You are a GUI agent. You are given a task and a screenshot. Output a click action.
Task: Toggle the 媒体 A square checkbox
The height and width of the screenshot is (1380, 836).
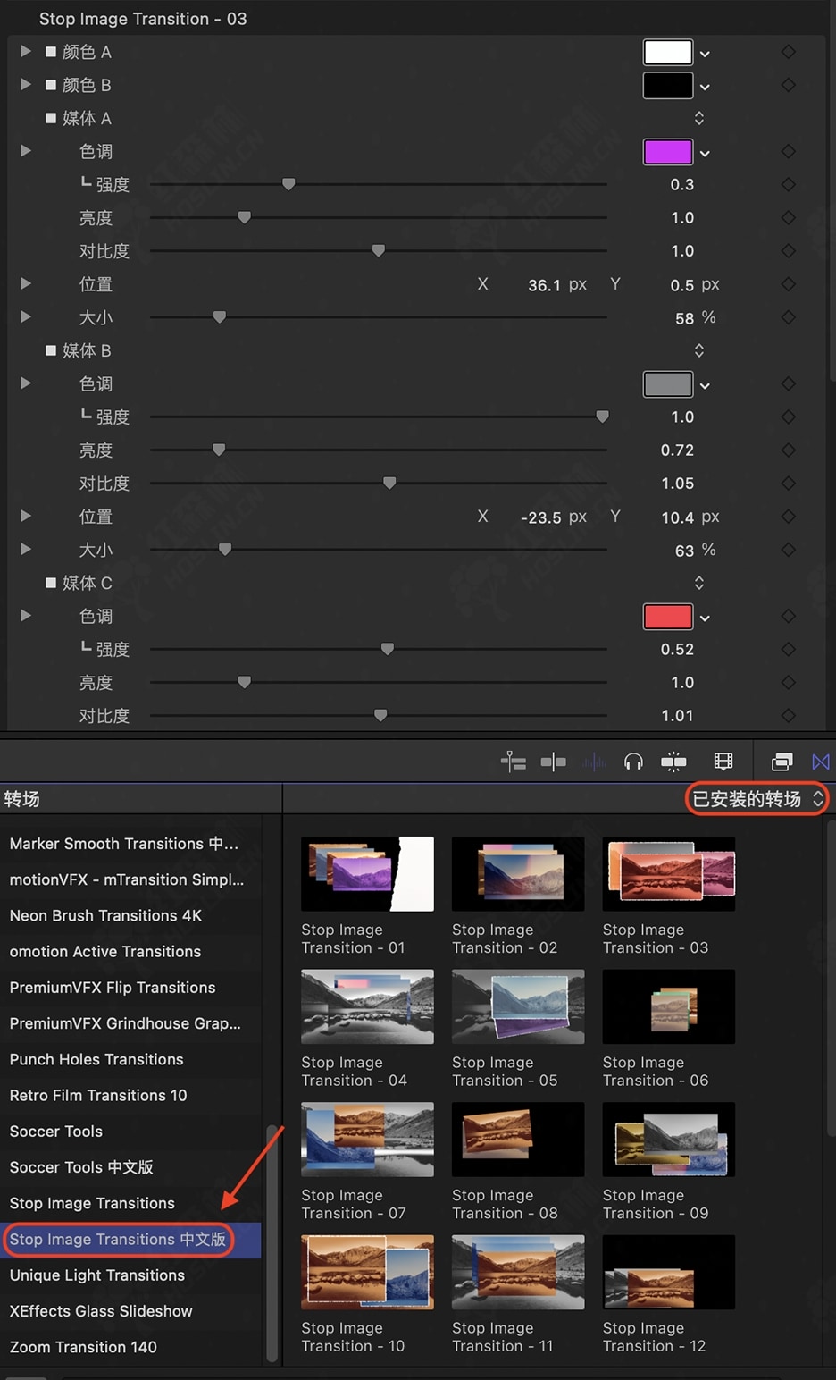[51, 118]
